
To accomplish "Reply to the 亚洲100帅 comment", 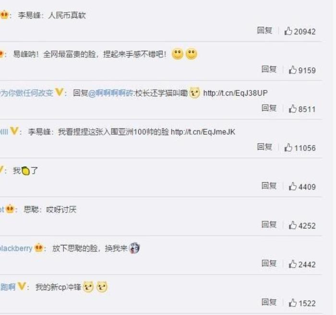I will [x=264, y=147].
